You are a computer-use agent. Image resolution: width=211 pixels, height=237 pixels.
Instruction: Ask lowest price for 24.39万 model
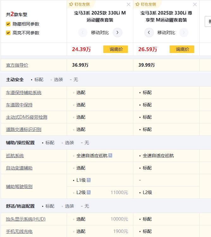click(x=116, y=49)
